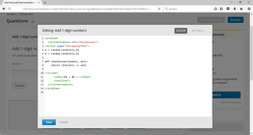Open downloads arrow icon in toolbar
Viewport: 253px width, 135px height.
coord(235,9)
